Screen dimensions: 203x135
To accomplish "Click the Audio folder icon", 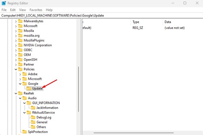I will click(x=24, y=98).
